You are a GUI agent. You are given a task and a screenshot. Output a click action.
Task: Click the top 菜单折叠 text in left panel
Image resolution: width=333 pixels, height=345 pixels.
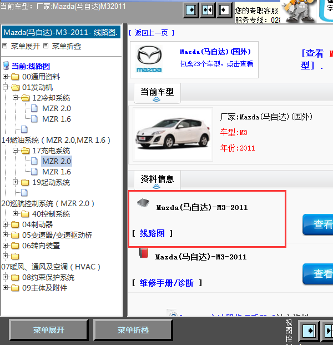[67, 46]
